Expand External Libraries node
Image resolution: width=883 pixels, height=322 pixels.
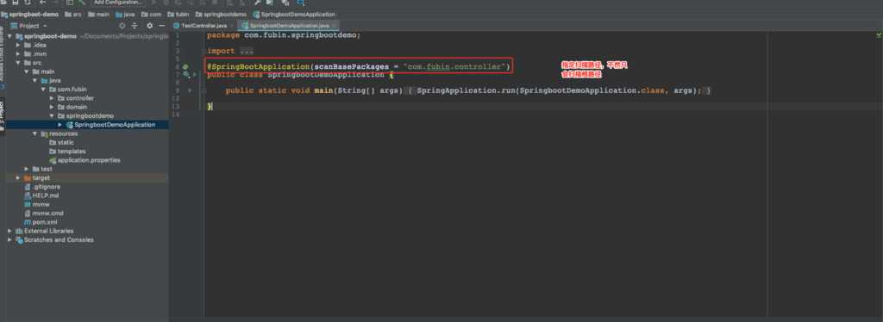[x=9, y=231]
